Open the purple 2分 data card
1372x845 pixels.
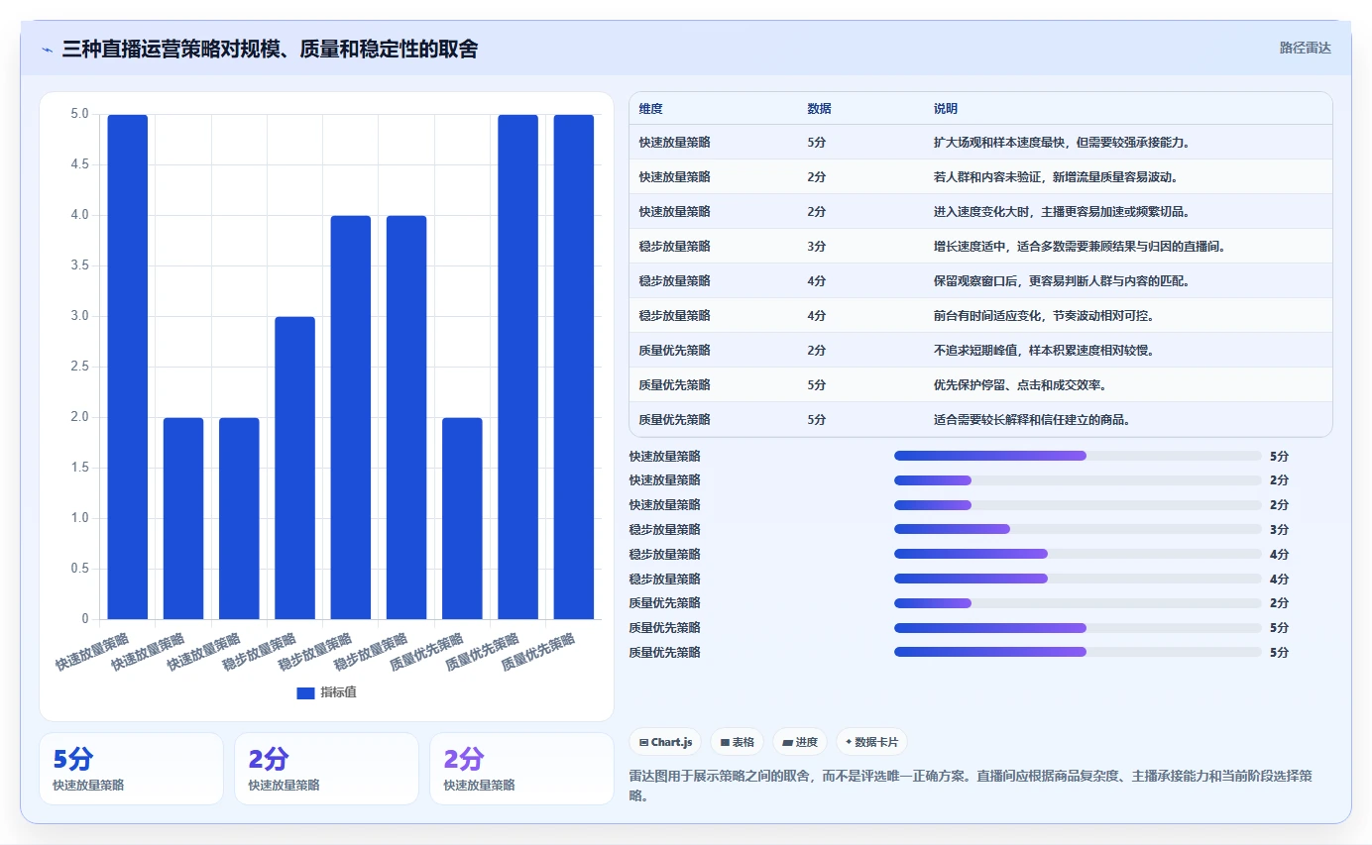(521, 769)
